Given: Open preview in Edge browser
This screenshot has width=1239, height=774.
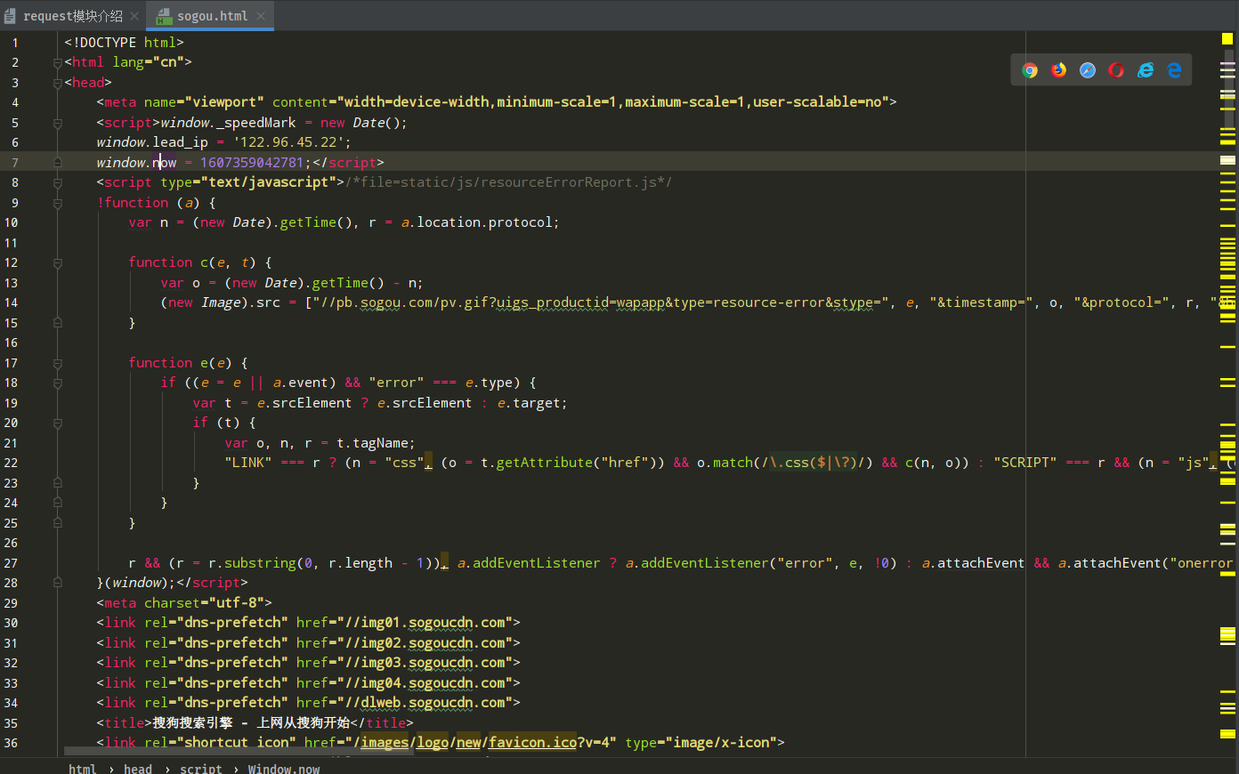Looking at the screenshot, I should click(x=1174, y=70).
